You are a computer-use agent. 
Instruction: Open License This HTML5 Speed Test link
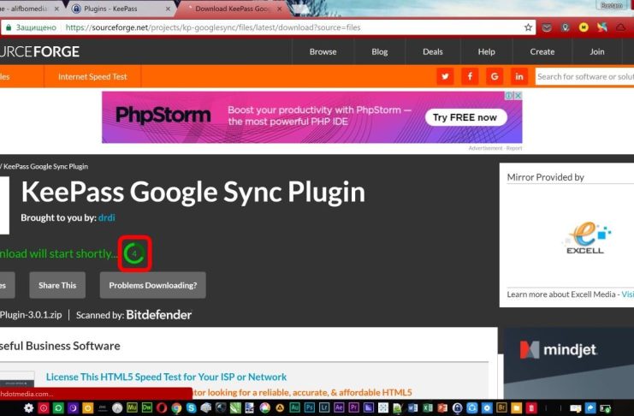[166, 377]
